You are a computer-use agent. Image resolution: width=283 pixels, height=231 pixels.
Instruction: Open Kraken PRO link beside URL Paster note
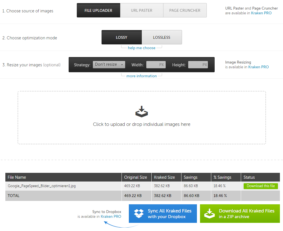(x=261, y=13)
